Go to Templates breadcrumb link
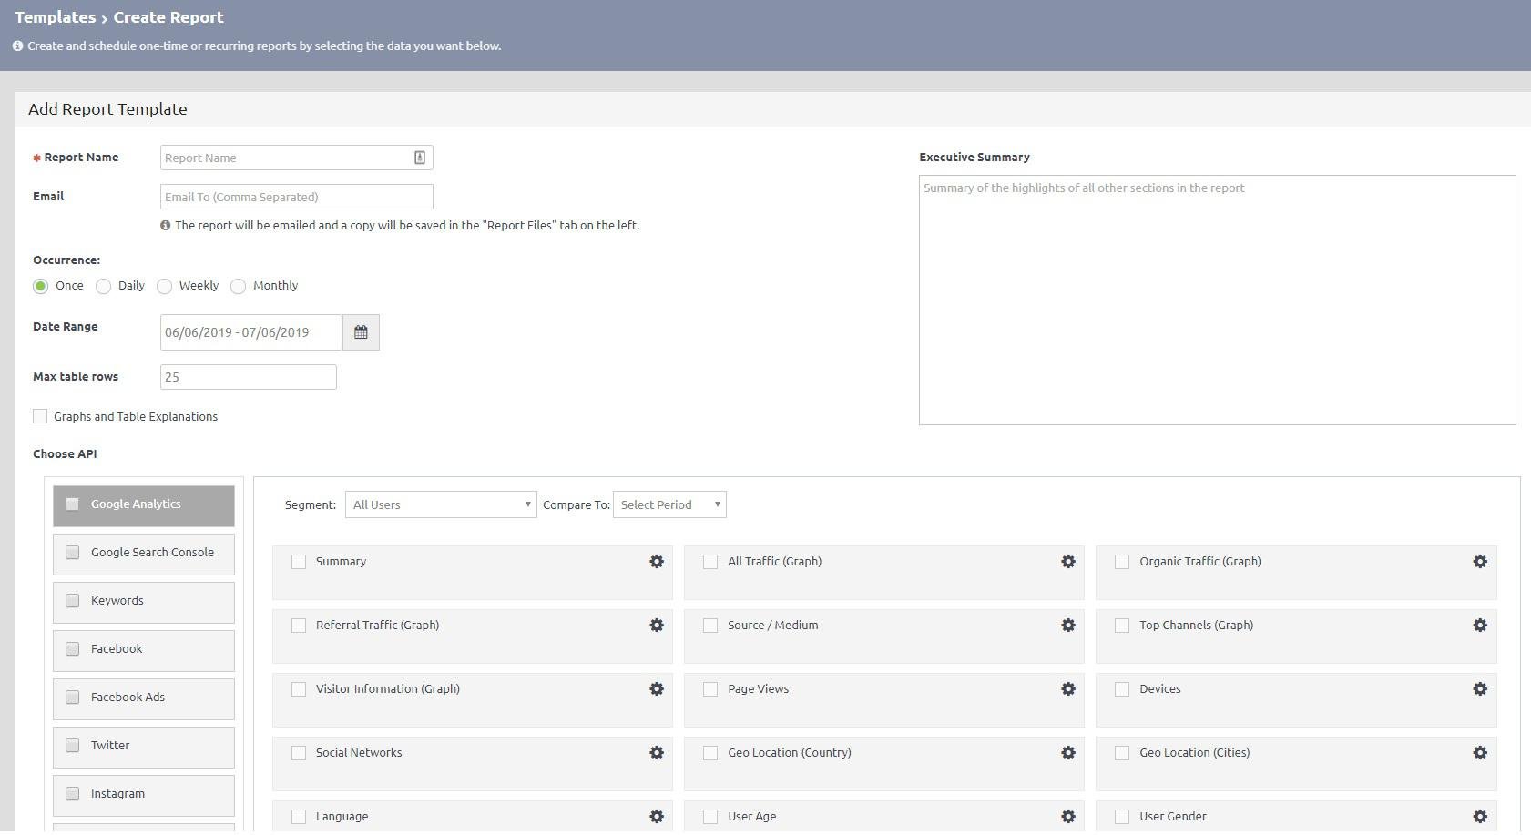The height and width of the screenshot is (835, 1531). pos(55,17)
